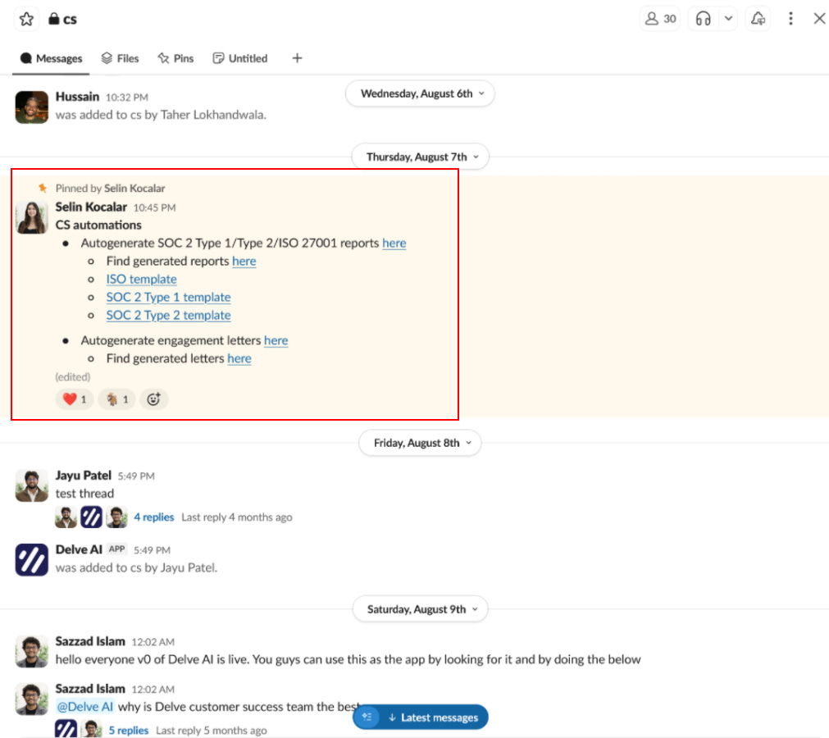This screenshot has height=738, width=829.
Task: Open SOC 2 Type 2 template link
Action: click(168, 315)
